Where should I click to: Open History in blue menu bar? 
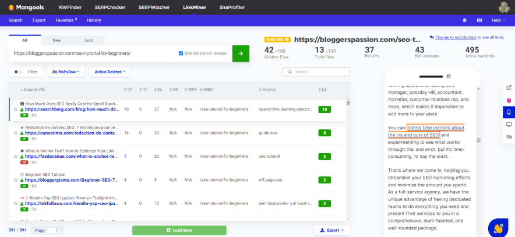(x=94, y=20)
